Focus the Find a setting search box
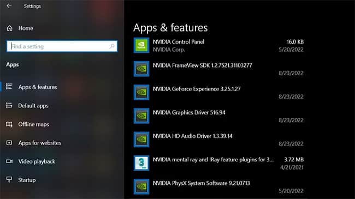This screenshot has width=355, height=199. (x=62, y=46)
